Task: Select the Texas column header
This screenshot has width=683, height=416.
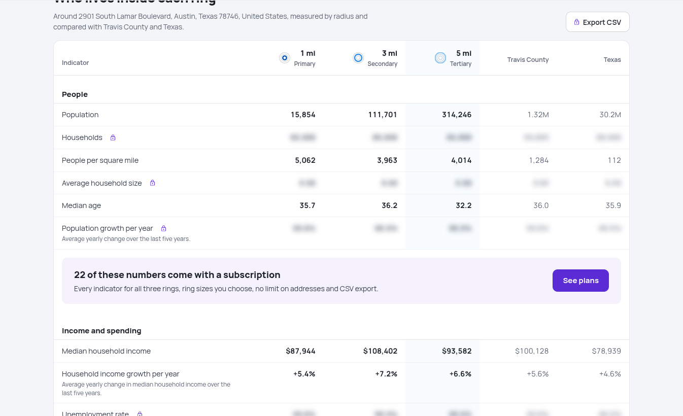Action: tap(612, 59)
